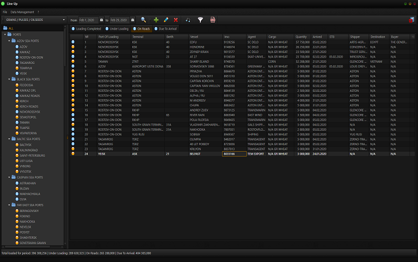Sort by the Vessel column header
Image resolution: width=418 pixels, height=262 pixels.
pos(206,37)
